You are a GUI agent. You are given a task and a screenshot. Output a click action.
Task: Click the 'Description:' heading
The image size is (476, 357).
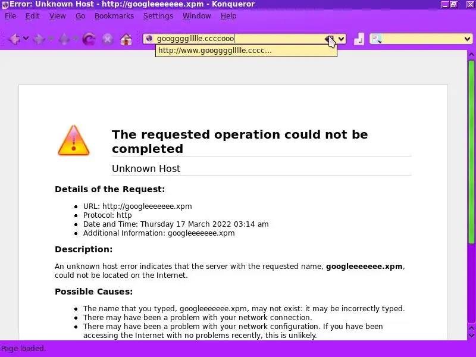point(84,249)
